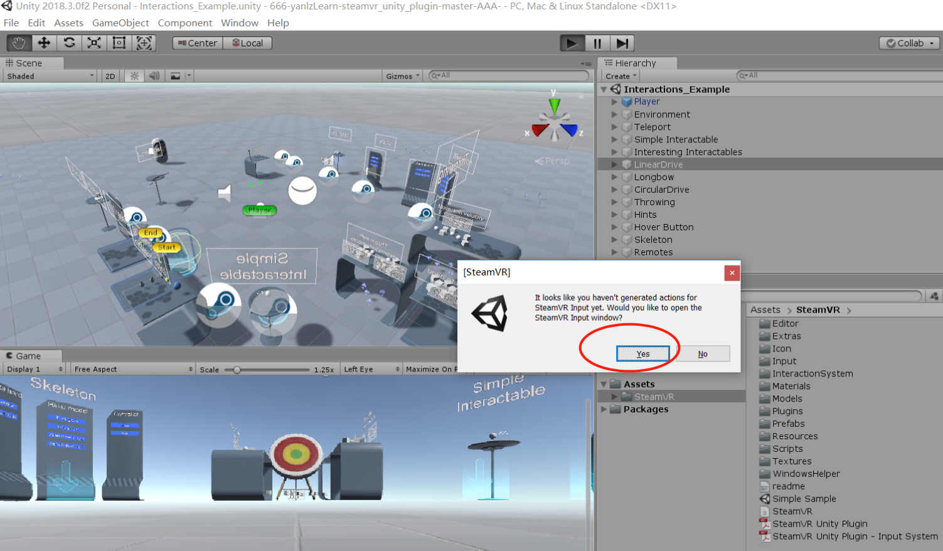Screen dimensions: 943x551
Task: Select the Hand tool in toolbar
Action: 19,43
